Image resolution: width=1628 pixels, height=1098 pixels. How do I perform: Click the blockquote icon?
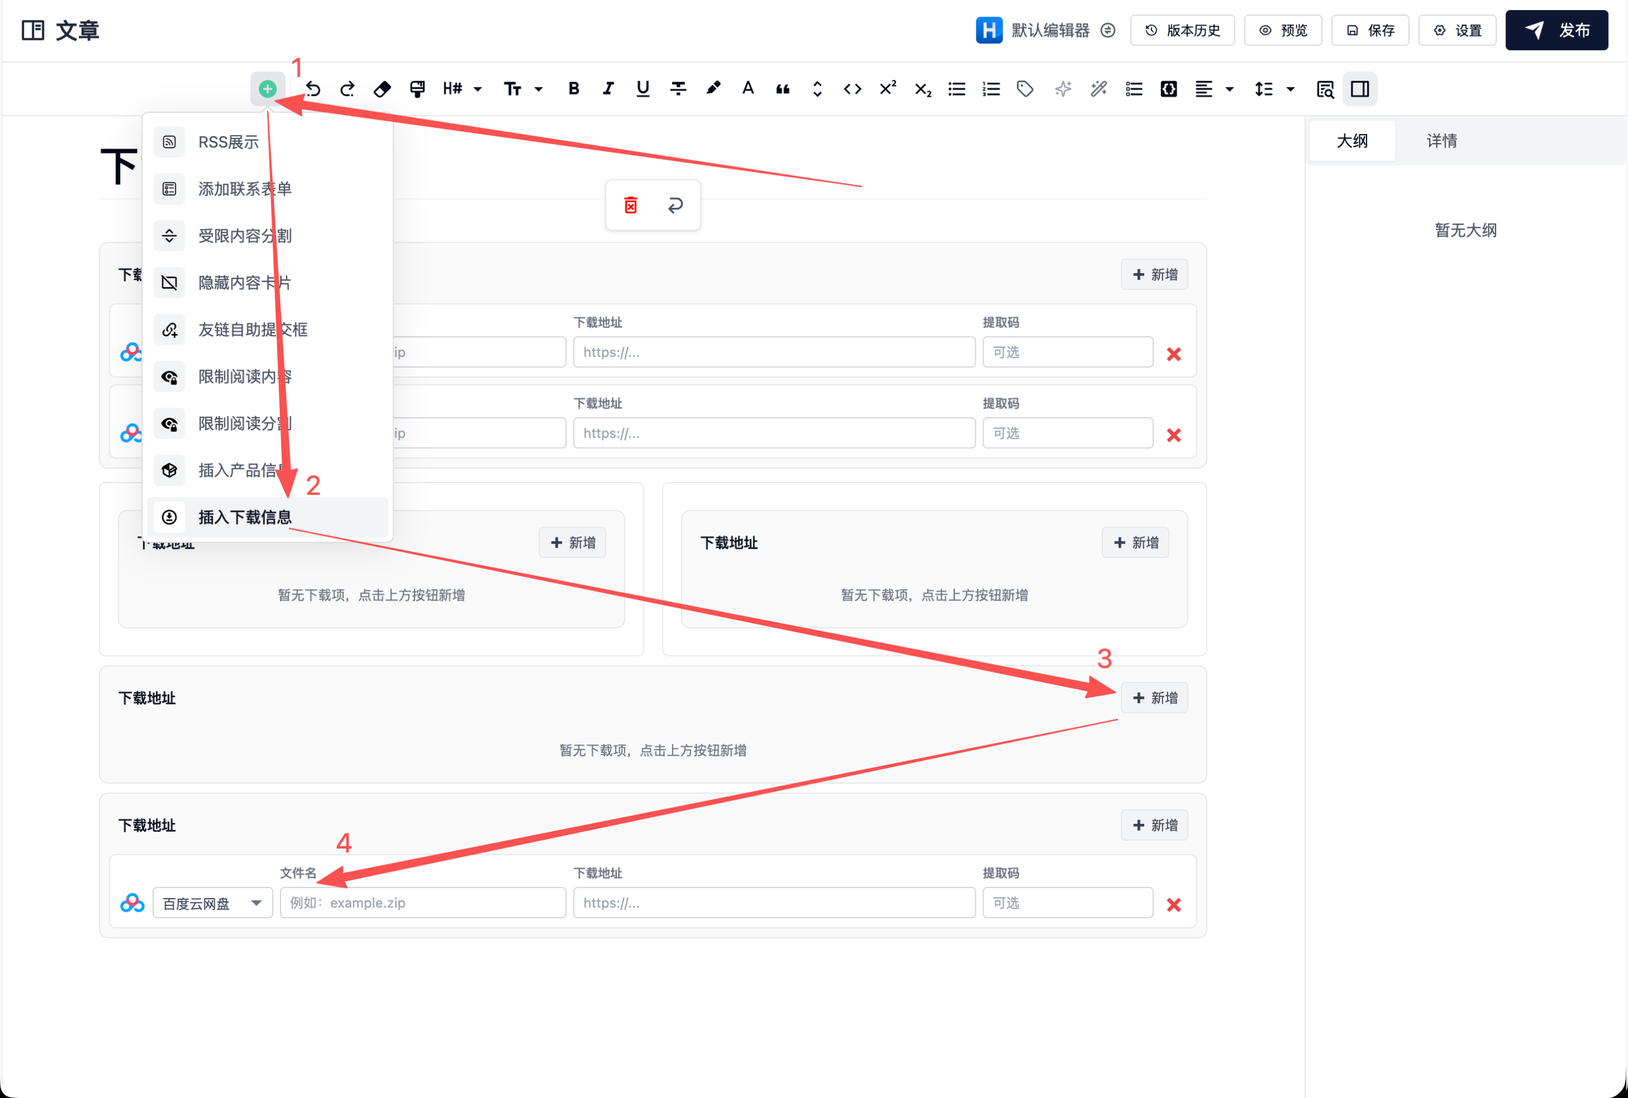click(782, 89)
